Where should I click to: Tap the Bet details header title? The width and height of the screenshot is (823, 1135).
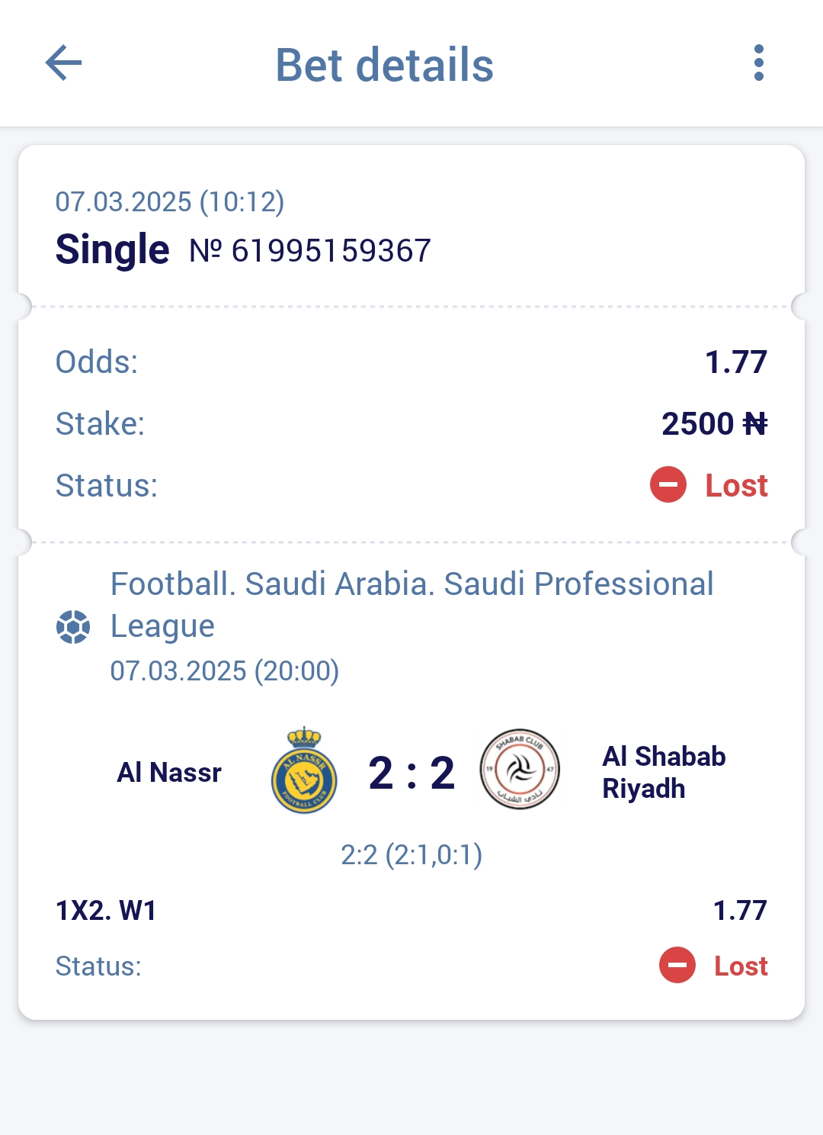(x=385, y=65)
